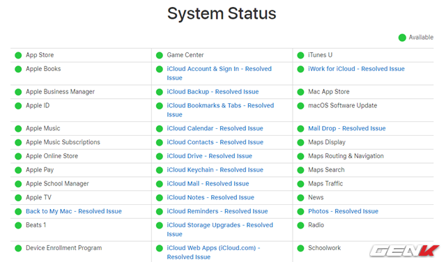Click the status dot beside Maps Search
Viewport: 446px width, 262px height.
pos(300,170)
